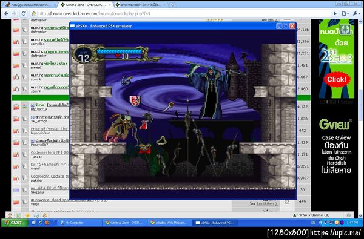Click the browser forward arrow

tap(14, 14)
